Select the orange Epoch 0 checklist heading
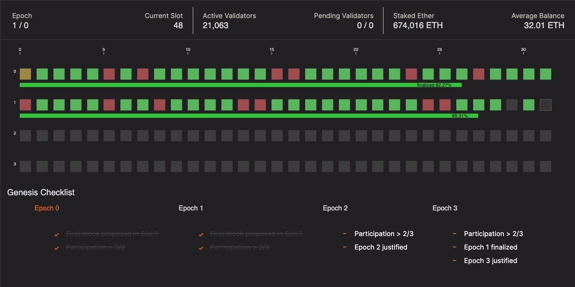This screenshot has height=287, width=575. (x=47, y=208)
